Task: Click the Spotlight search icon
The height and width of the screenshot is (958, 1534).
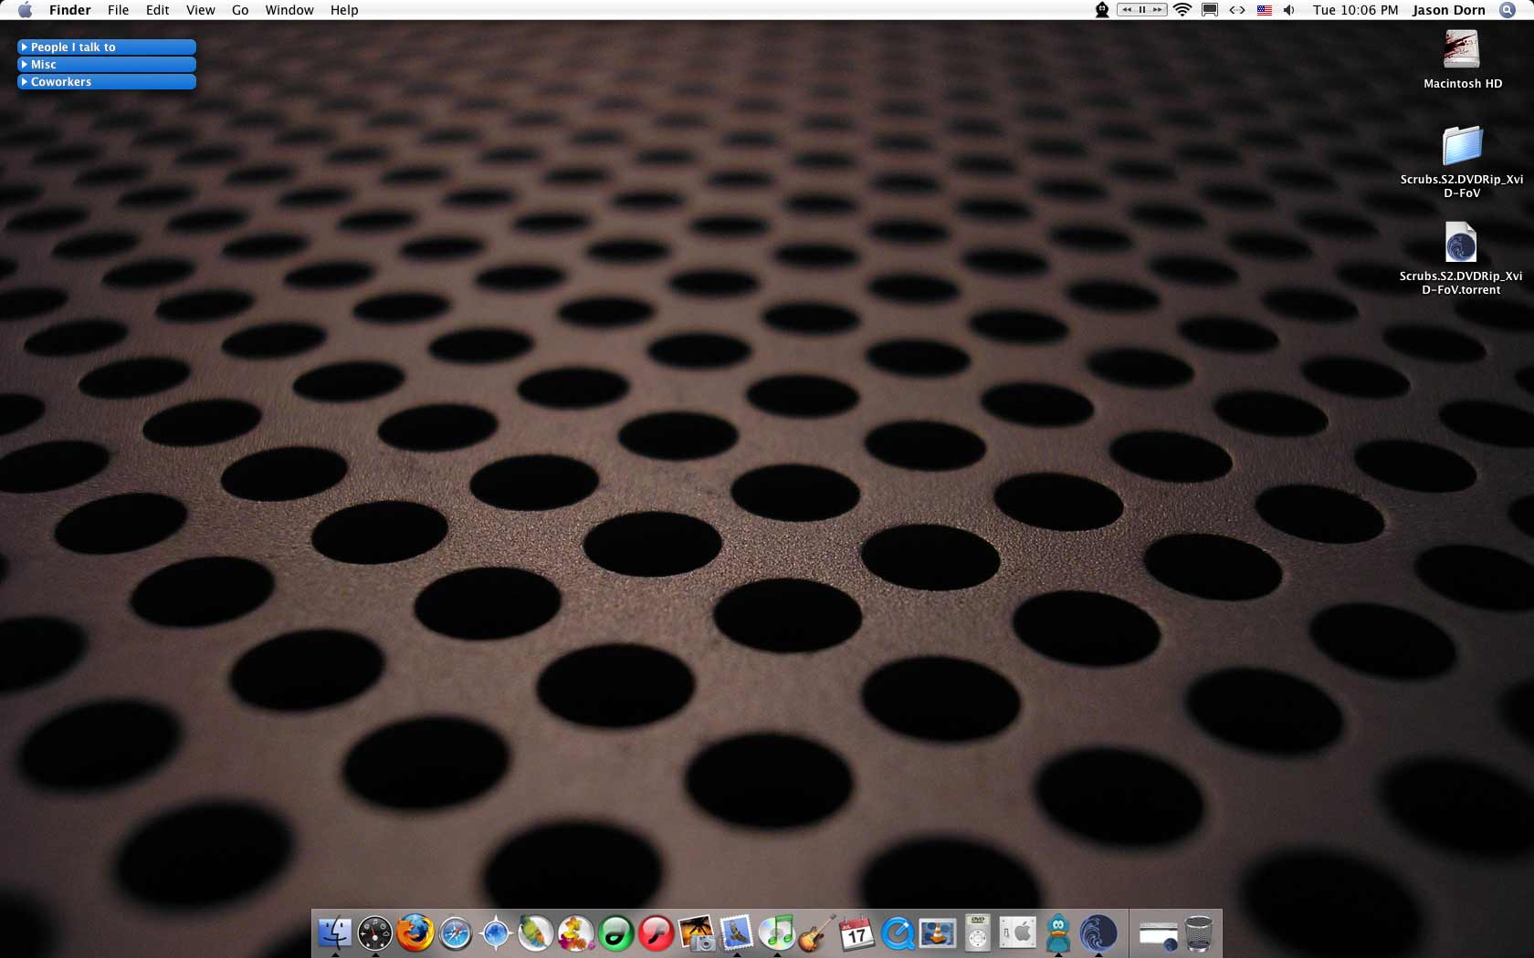Action: [x=1508, y=10]
